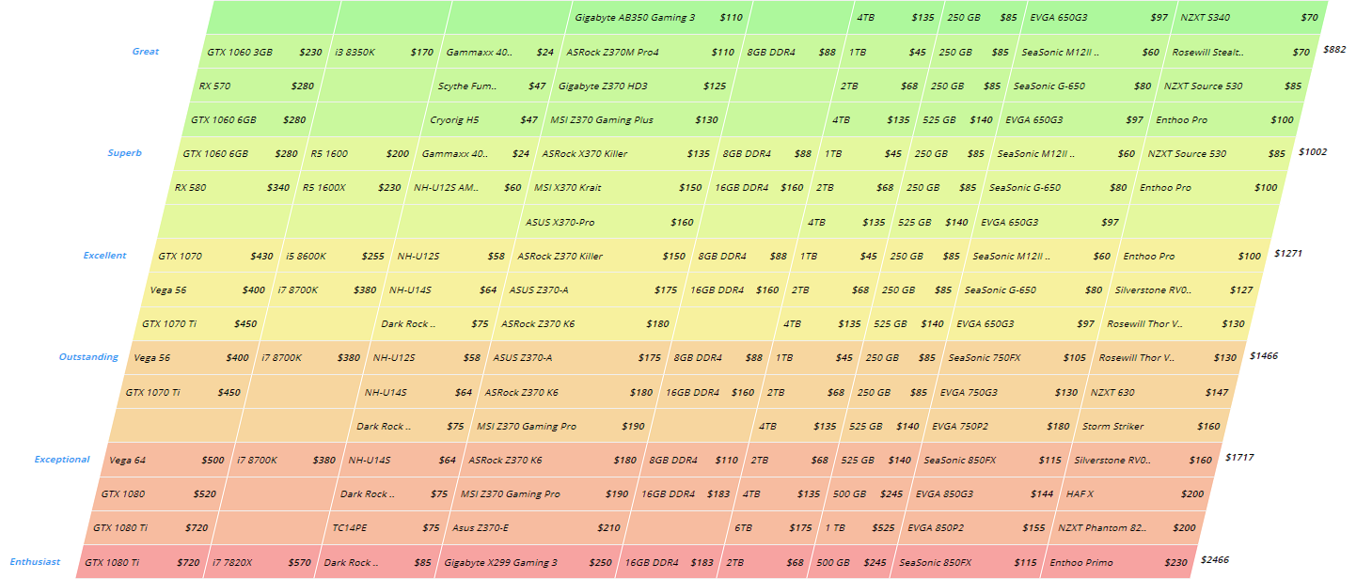Click the $105 power supply price
Image resolution: width=1356 pixels, height=579 pixels.
1074,358
